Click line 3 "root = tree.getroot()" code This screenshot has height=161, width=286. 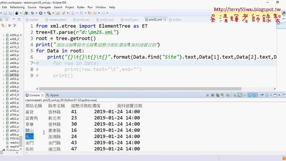pyautogui.click(x=66, y=38)
